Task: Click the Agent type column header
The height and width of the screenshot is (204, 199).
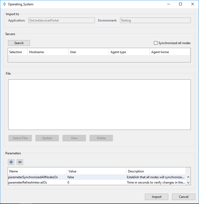Action: tap(129, 52)
